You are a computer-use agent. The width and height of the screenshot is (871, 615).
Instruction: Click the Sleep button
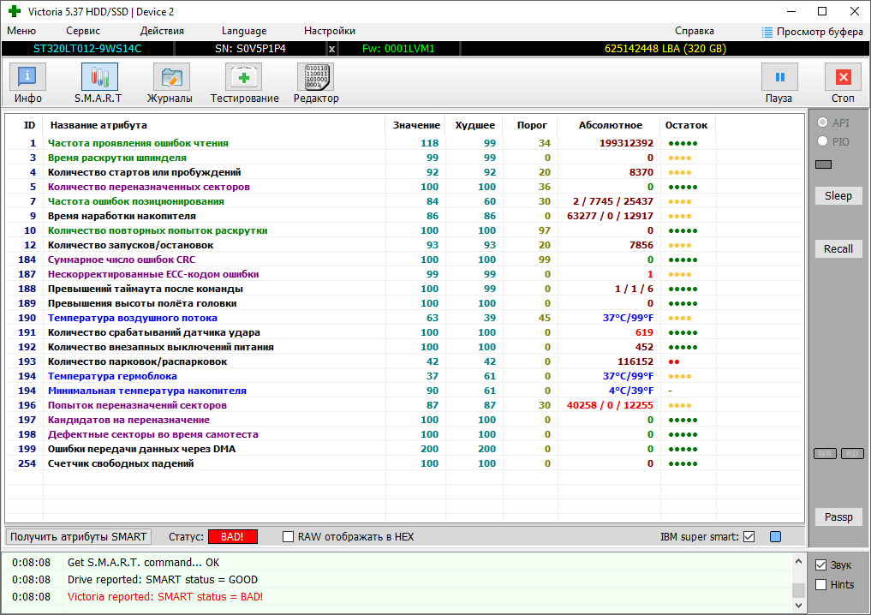[838, 195]
